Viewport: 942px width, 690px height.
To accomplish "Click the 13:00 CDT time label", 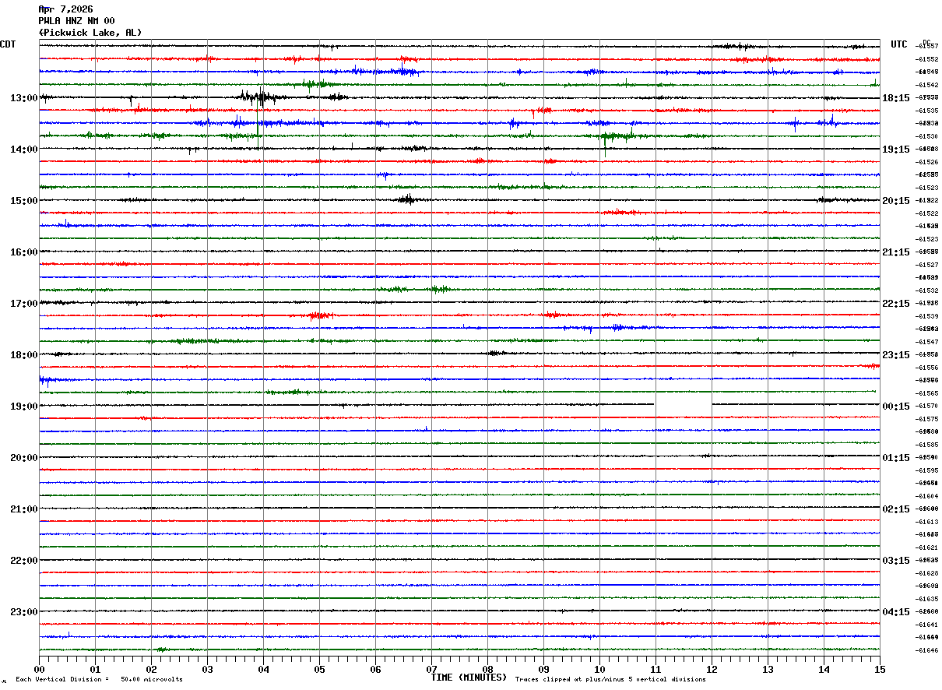I will pos(24,98).
